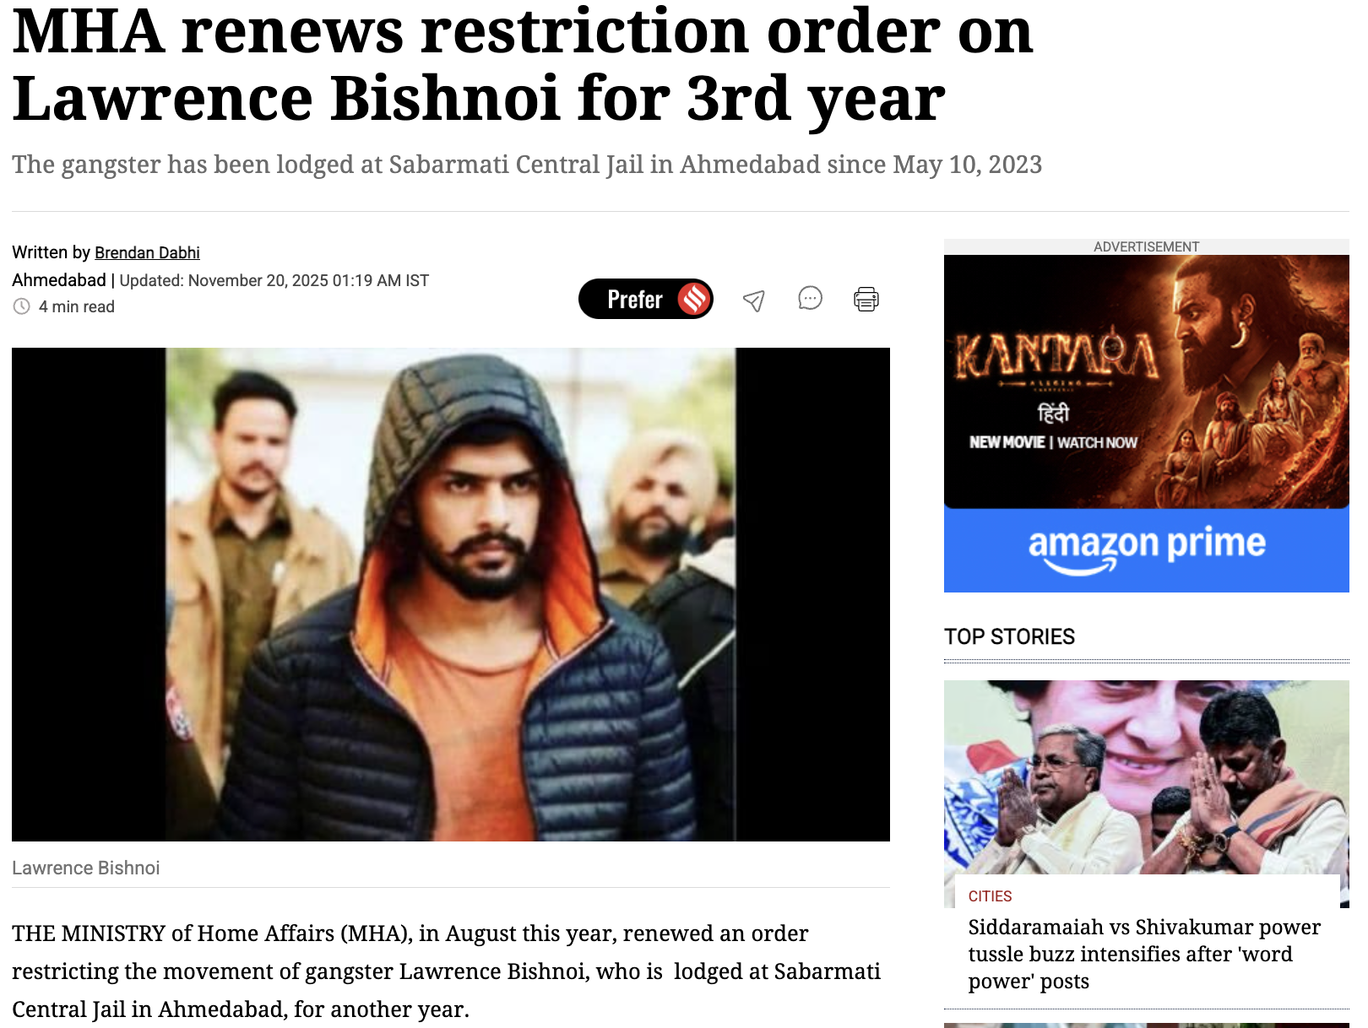Click the article headline about MHA restriction order
The height and width of the screenshot is (1028, 1368).
(523, 65)
